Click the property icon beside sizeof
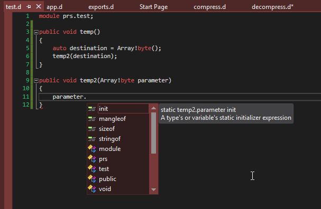Viewport: 321px width, 209px height. [92, 129]
